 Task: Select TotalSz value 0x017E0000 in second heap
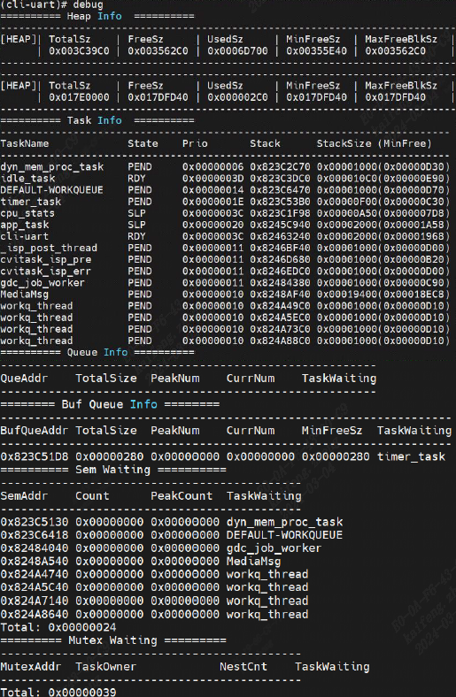tap(79, 97)
